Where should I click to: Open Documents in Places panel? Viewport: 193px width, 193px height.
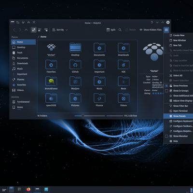click(x=24, y=58)
